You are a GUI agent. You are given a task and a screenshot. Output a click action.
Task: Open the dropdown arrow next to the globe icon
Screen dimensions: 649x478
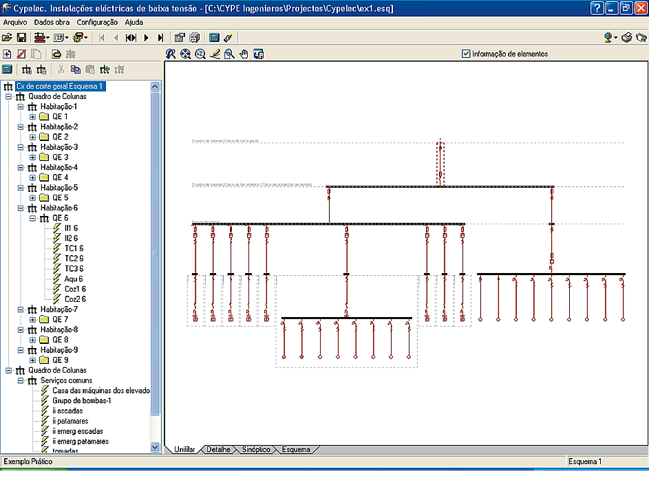click(x=615, y=38)
